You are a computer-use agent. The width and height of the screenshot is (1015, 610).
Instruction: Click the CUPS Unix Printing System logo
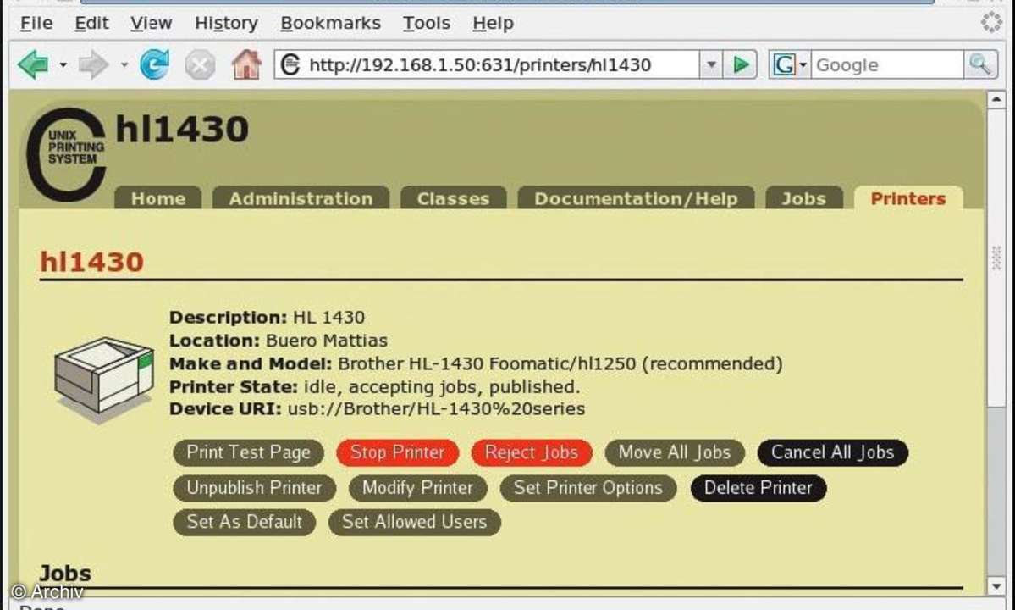[x=65, y=154]
